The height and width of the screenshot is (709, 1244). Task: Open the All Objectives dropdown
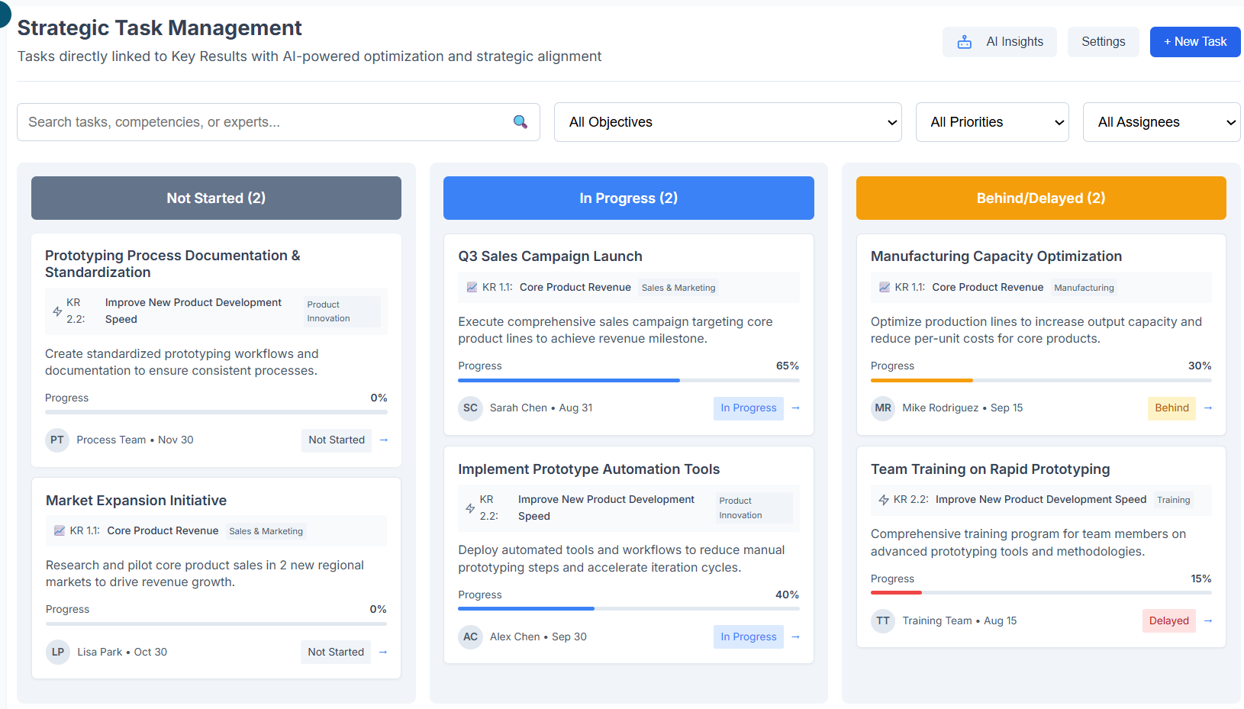point(727,122)
